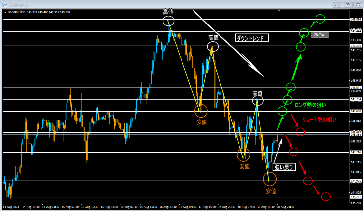Expand the triangle menu beside USDJPY,M30 header
The height and width of the screenshot is (211, 364).
click(5, 12)
